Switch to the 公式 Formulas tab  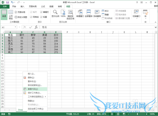point(43,7)
